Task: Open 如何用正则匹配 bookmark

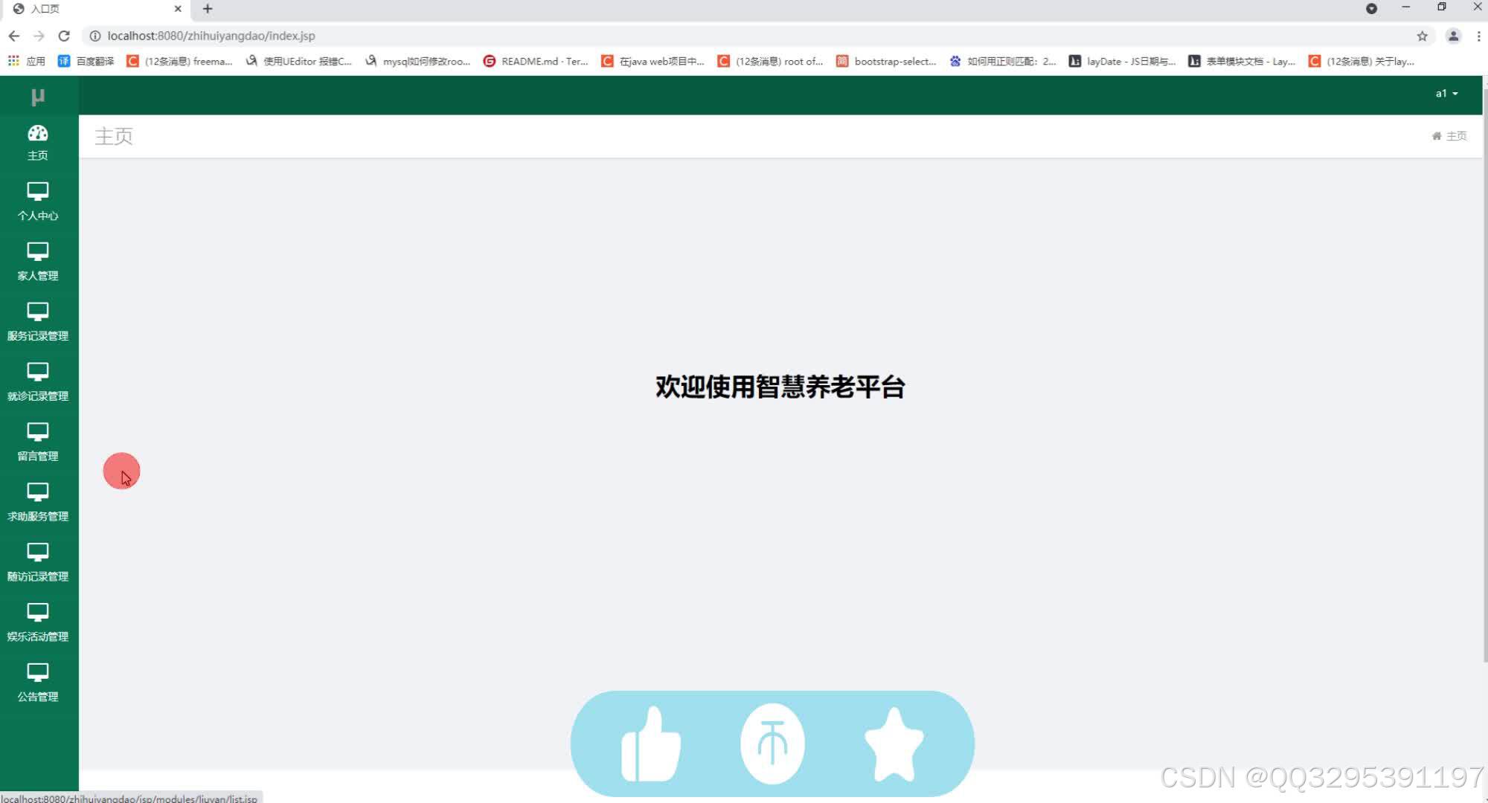Action: tap(1003, 61)
